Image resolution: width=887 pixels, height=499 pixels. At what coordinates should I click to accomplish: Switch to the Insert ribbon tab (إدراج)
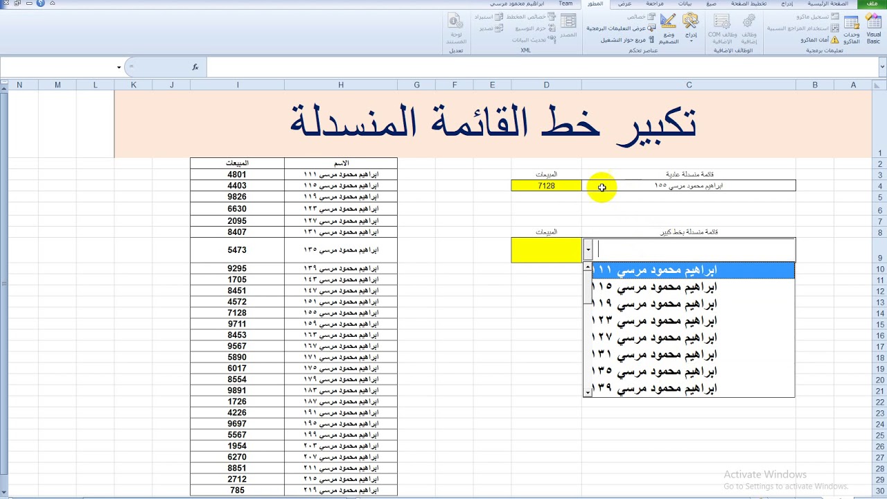tap(787, 3)
